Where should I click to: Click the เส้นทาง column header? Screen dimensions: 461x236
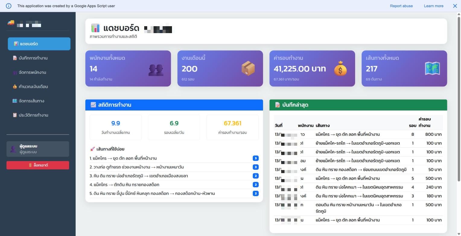pos(323,126)
